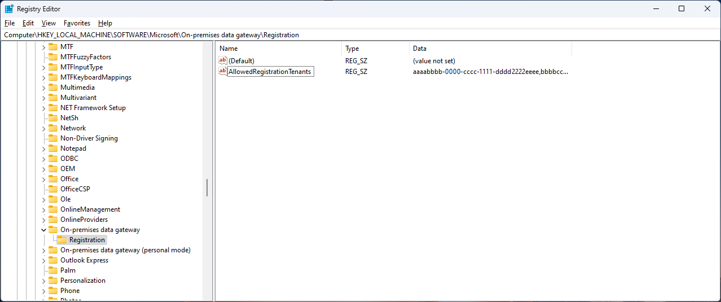Select the OfficeCSP folder icon

[x=52, y=189]
